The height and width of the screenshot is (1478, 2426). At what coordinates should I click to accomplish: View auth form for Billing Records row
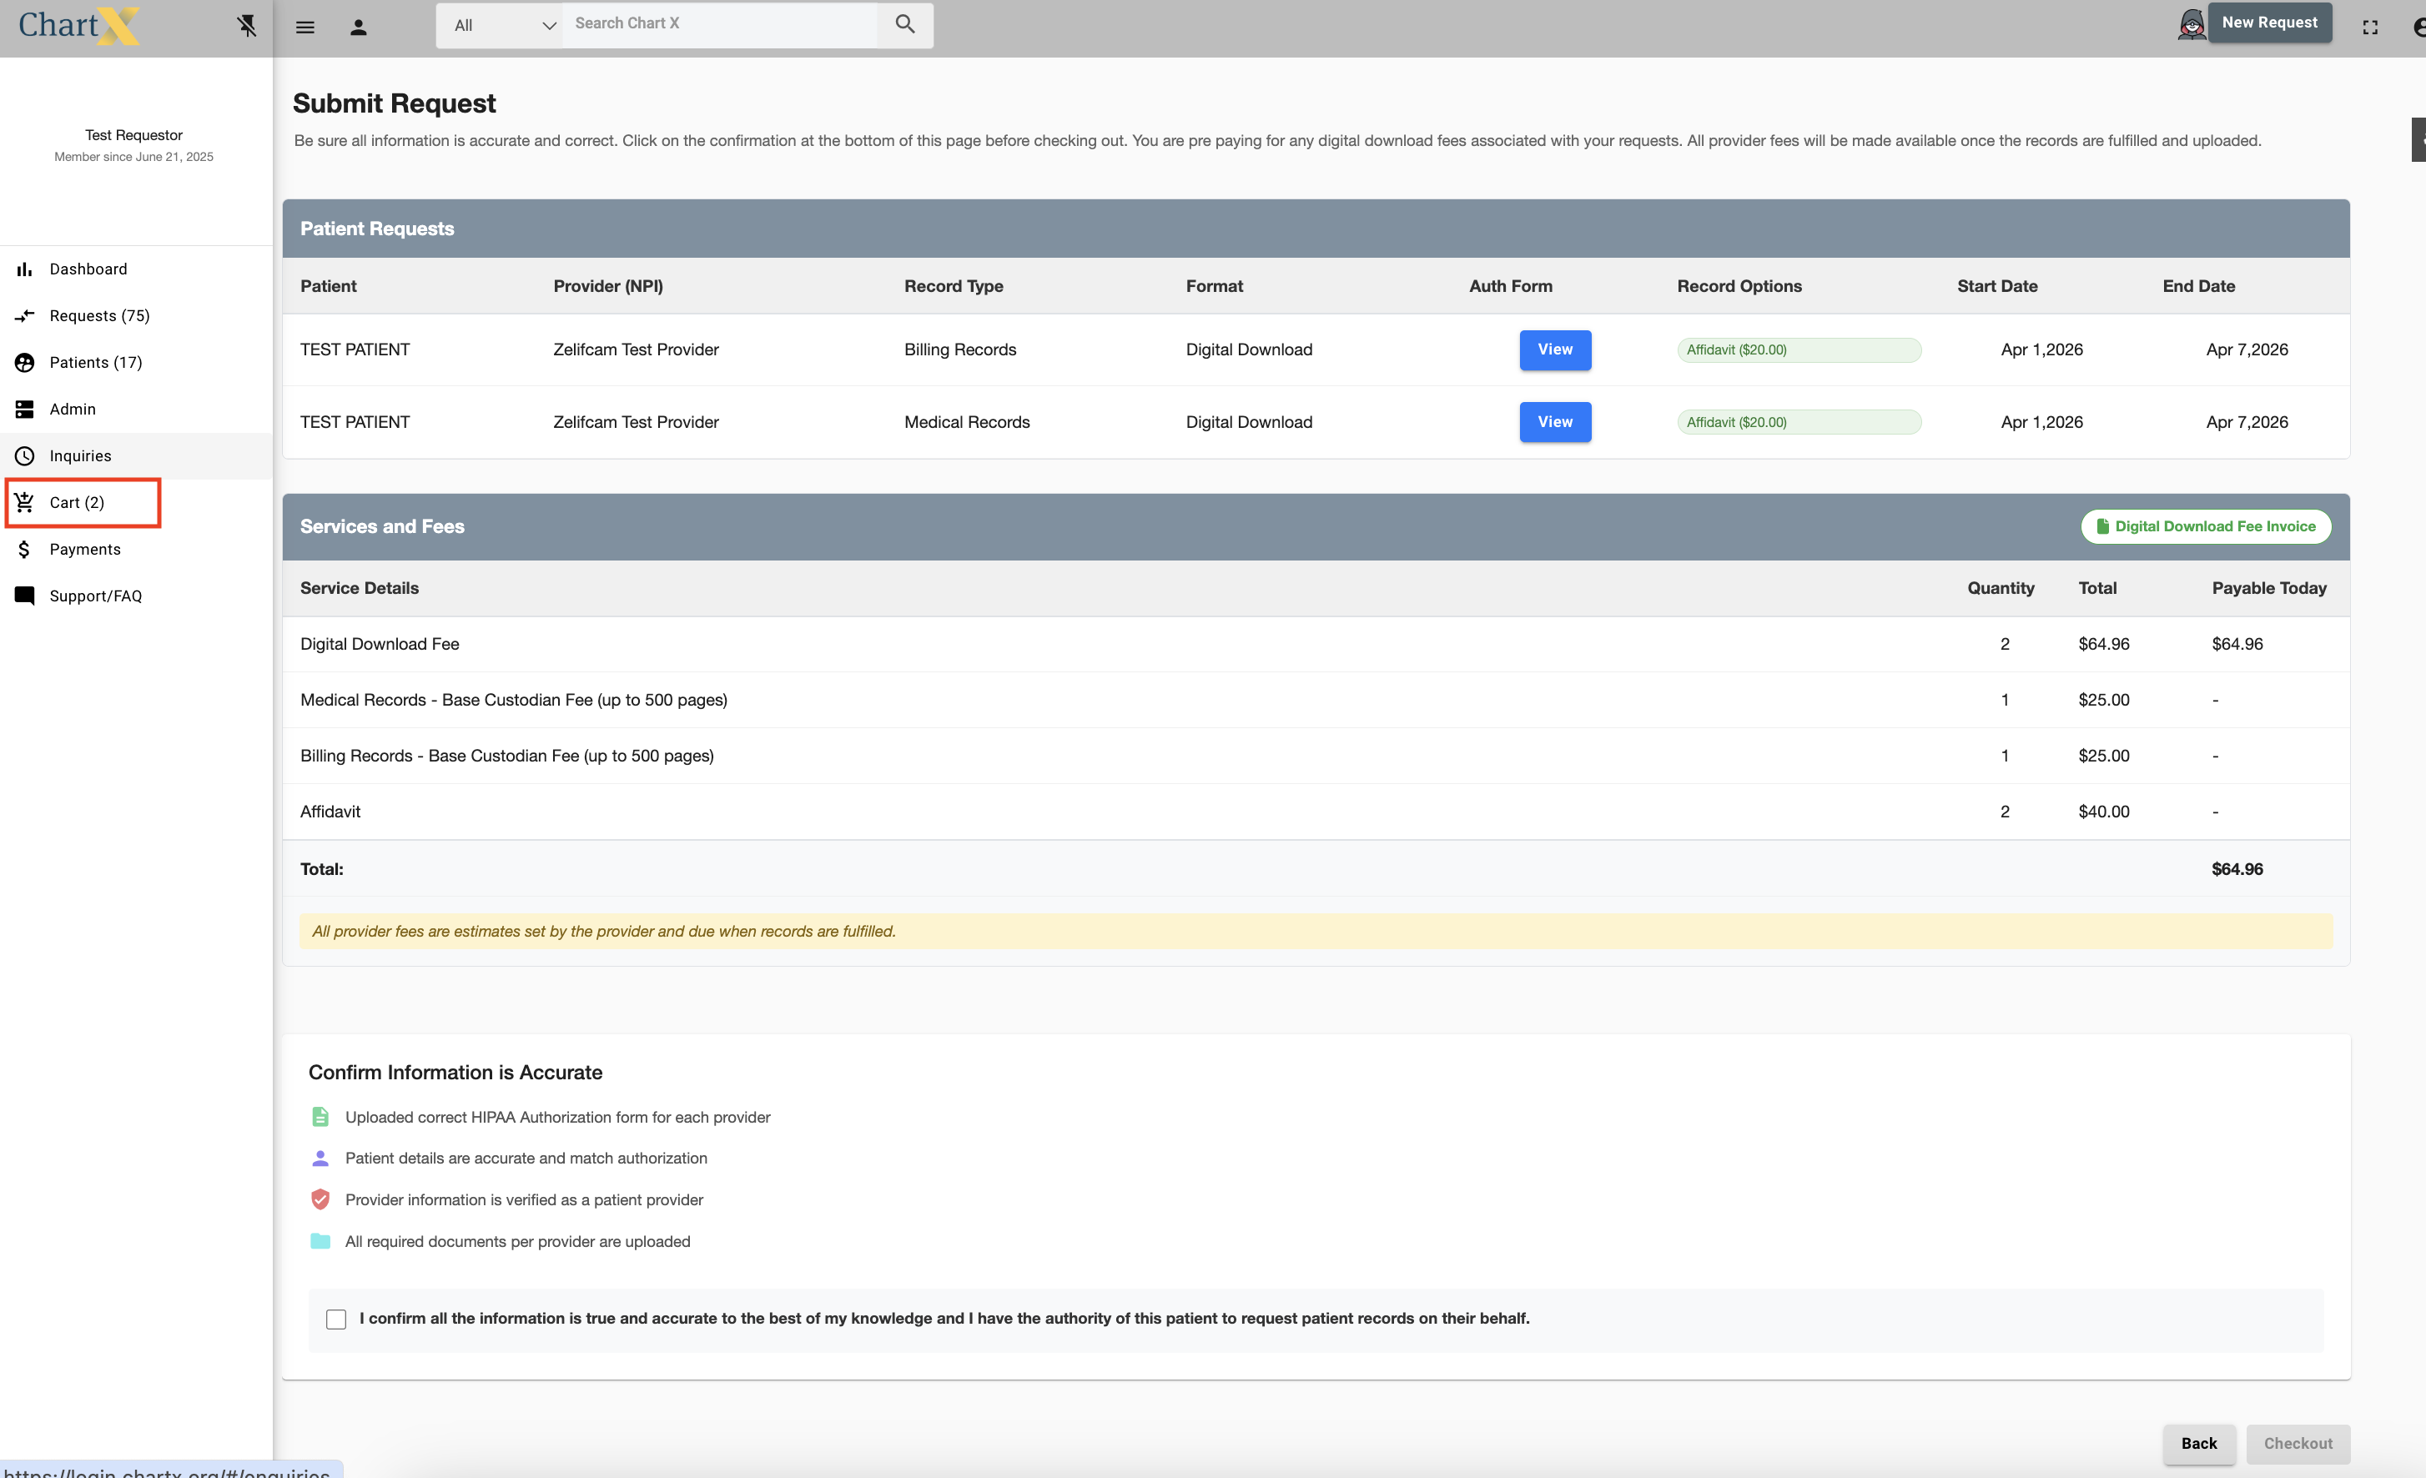click(x=1555, y=349)
